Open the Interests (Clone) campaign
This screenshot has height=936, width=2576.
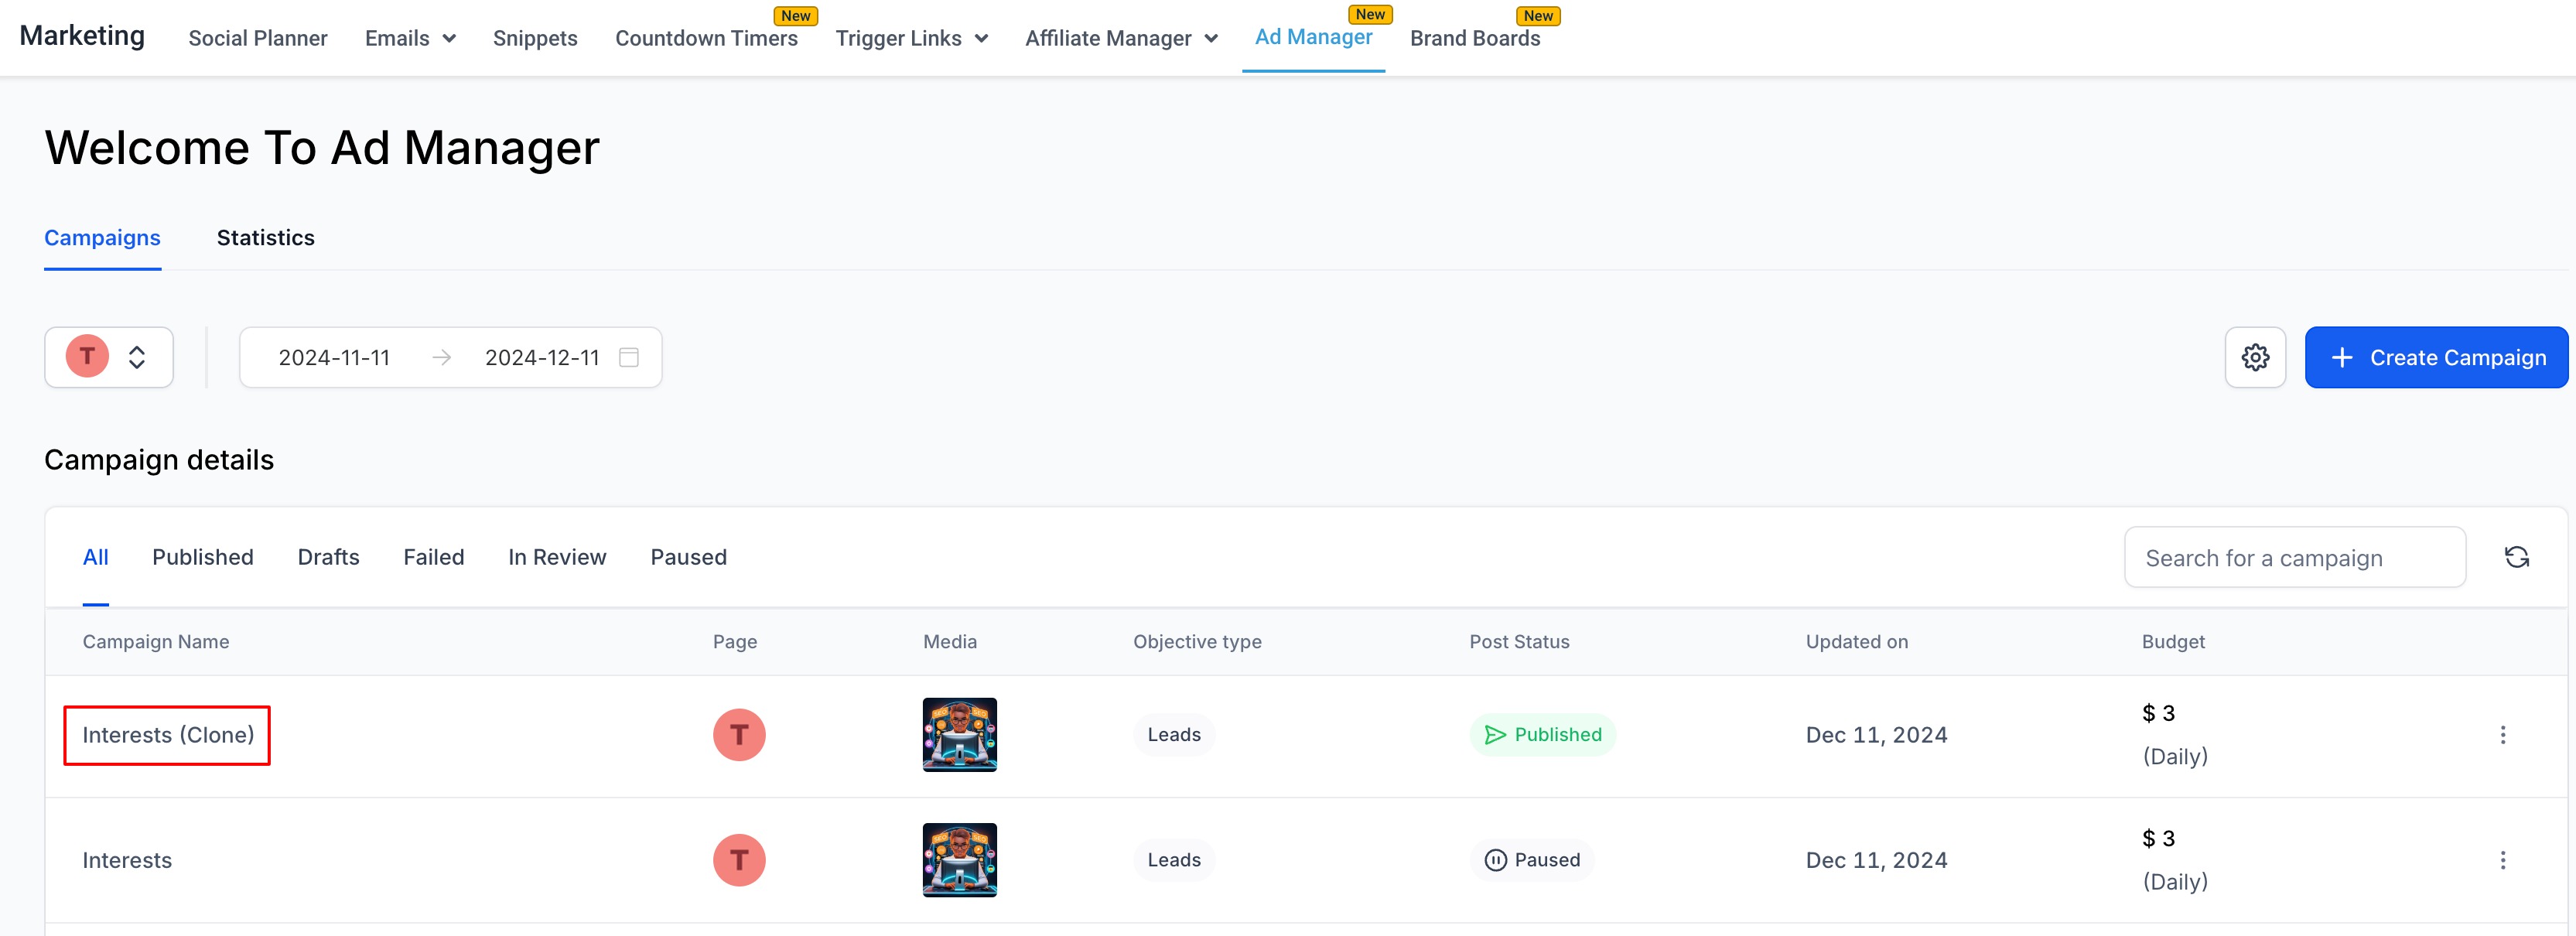point(168,735)
